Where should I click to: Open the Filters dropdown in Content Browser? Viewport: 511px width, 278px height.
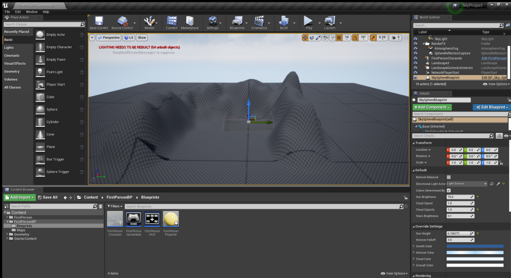coord(115,206)
